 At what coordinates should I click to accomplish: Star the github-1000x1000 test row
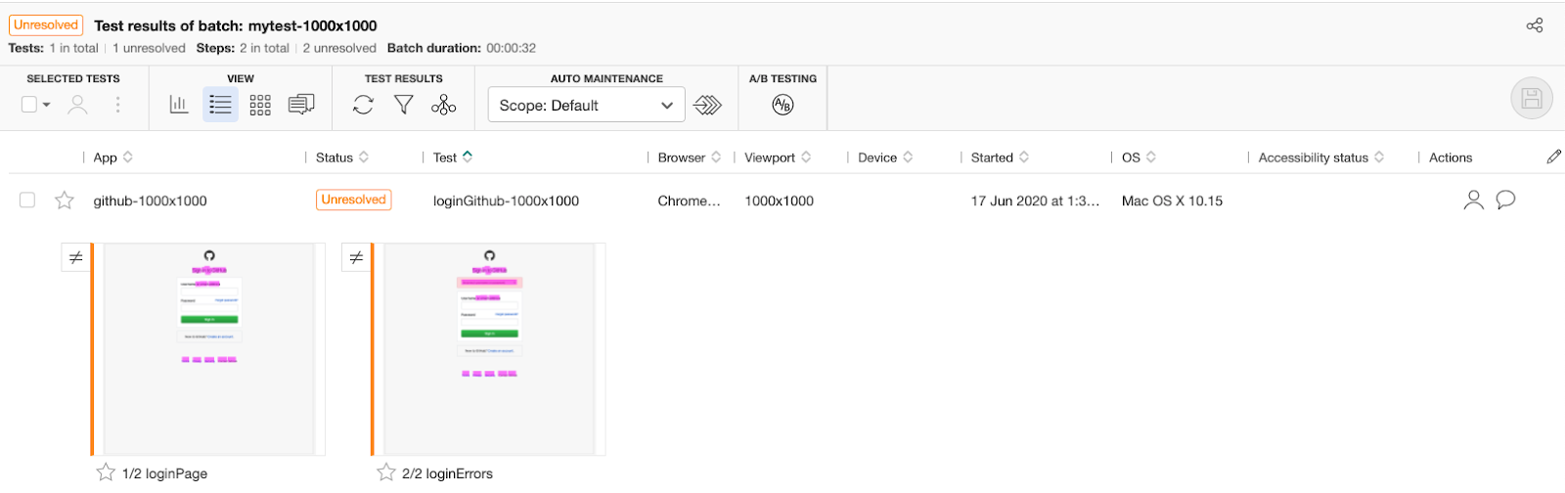tap(65, 201)
